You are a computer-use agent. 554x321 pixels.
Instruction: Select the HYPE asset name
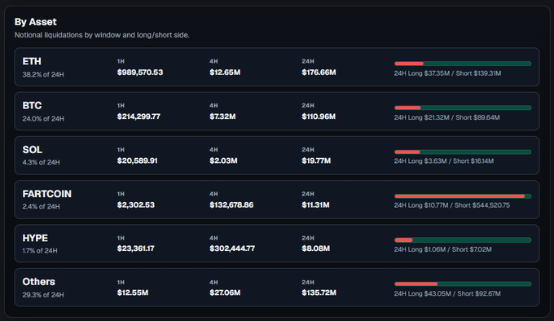(x=35, y=238)
